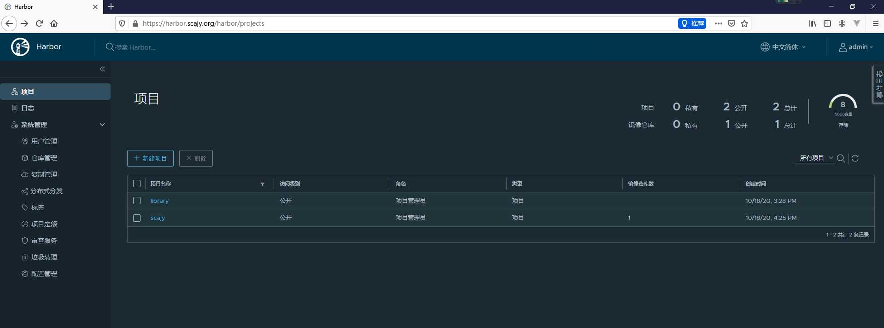Select all projects checkbox in header
Screen dimensions: 884x328
click(x=137, y=184)
